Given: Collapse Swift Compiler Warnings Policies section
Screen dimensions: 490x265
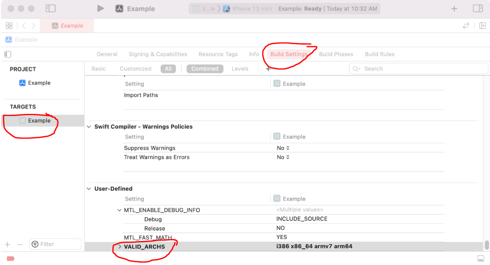Looking at the screenshot, I should pos(89,127).
